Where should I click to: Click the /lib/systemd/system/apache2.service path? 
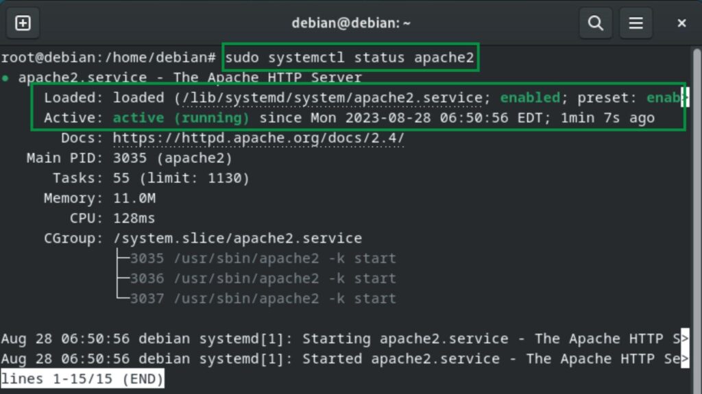[x=332, y=97]
